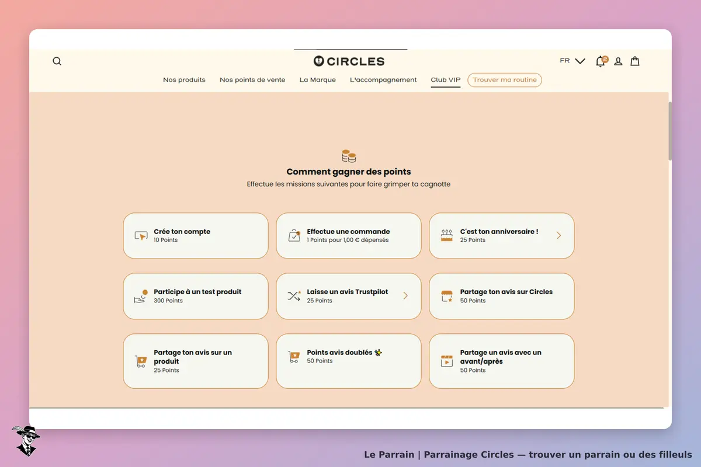This screenshot has width=701, height=467.
Task: Click the cart icon for Points avis doublés
Action: (294, 357)
